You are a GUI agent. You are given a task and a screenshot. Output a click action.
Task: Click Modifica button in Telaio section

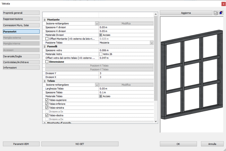click(126, 85)
